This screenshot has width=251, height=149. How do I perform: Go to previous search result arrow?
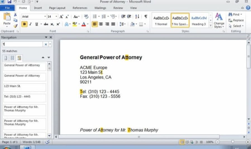coord(43,57)
